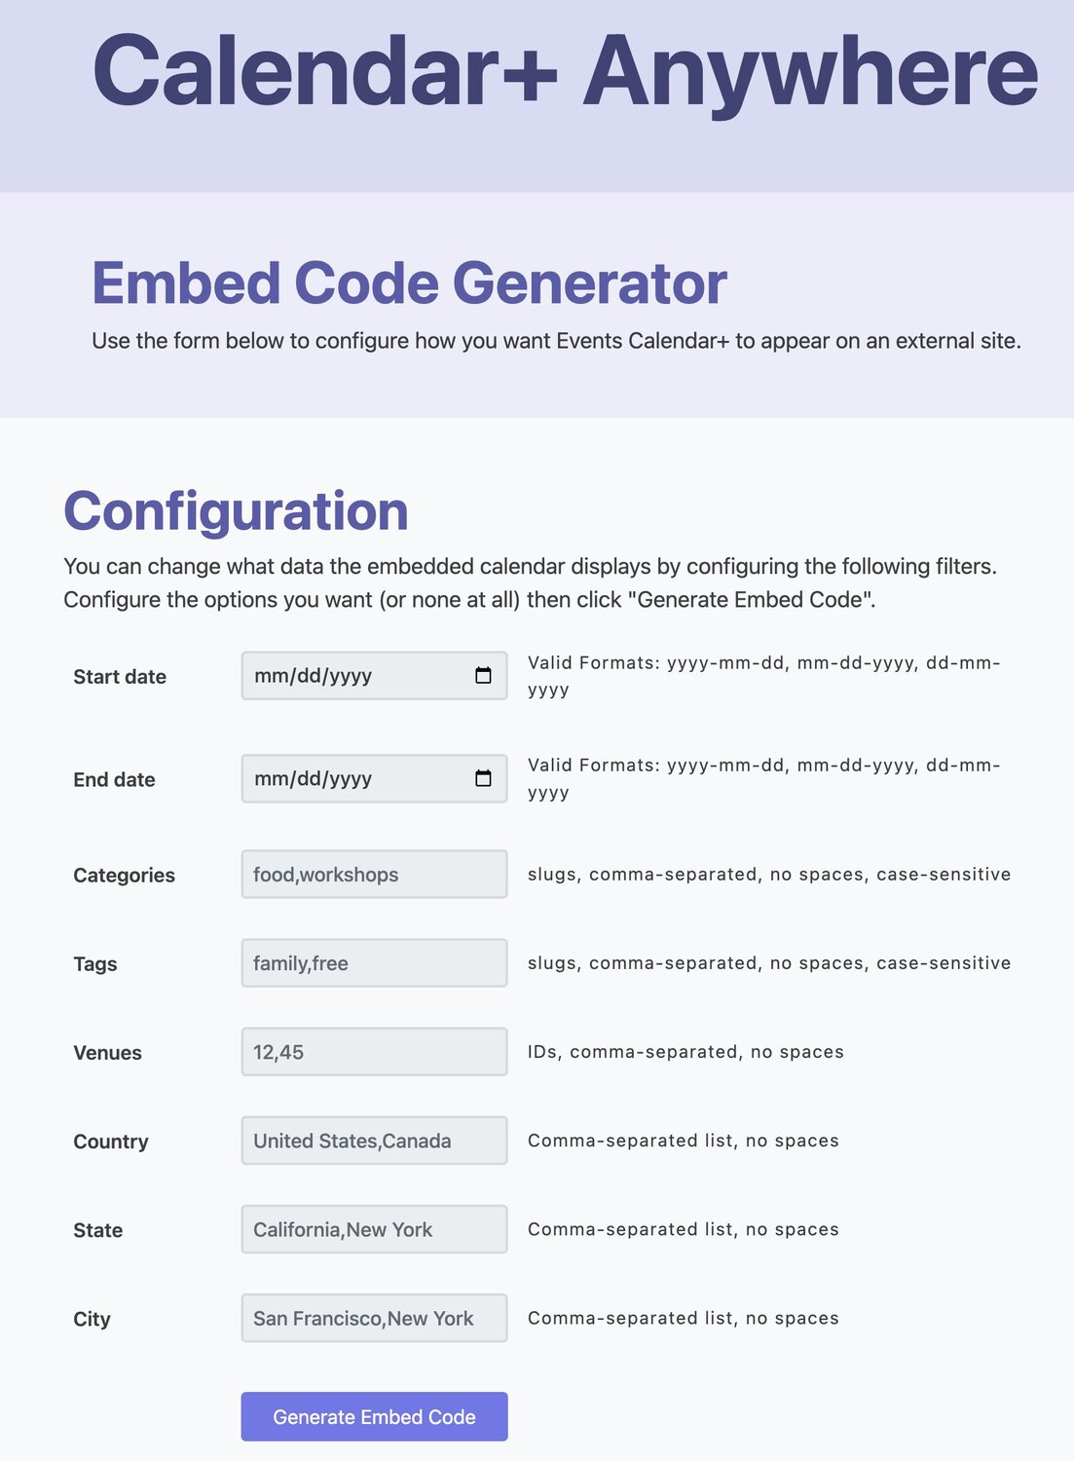Click the City field label

click(92, 1319)
